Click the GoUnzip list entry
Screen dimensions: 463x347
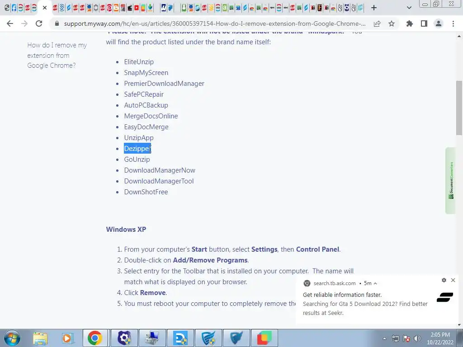coord(137,159)
